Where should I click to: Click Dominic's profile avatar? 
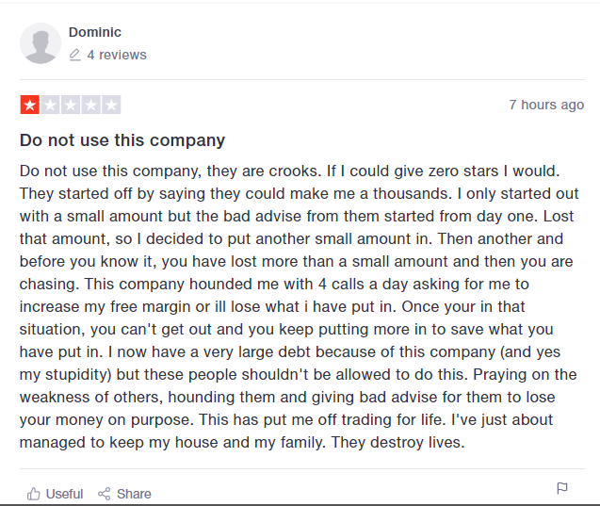(x=41, y=43)
